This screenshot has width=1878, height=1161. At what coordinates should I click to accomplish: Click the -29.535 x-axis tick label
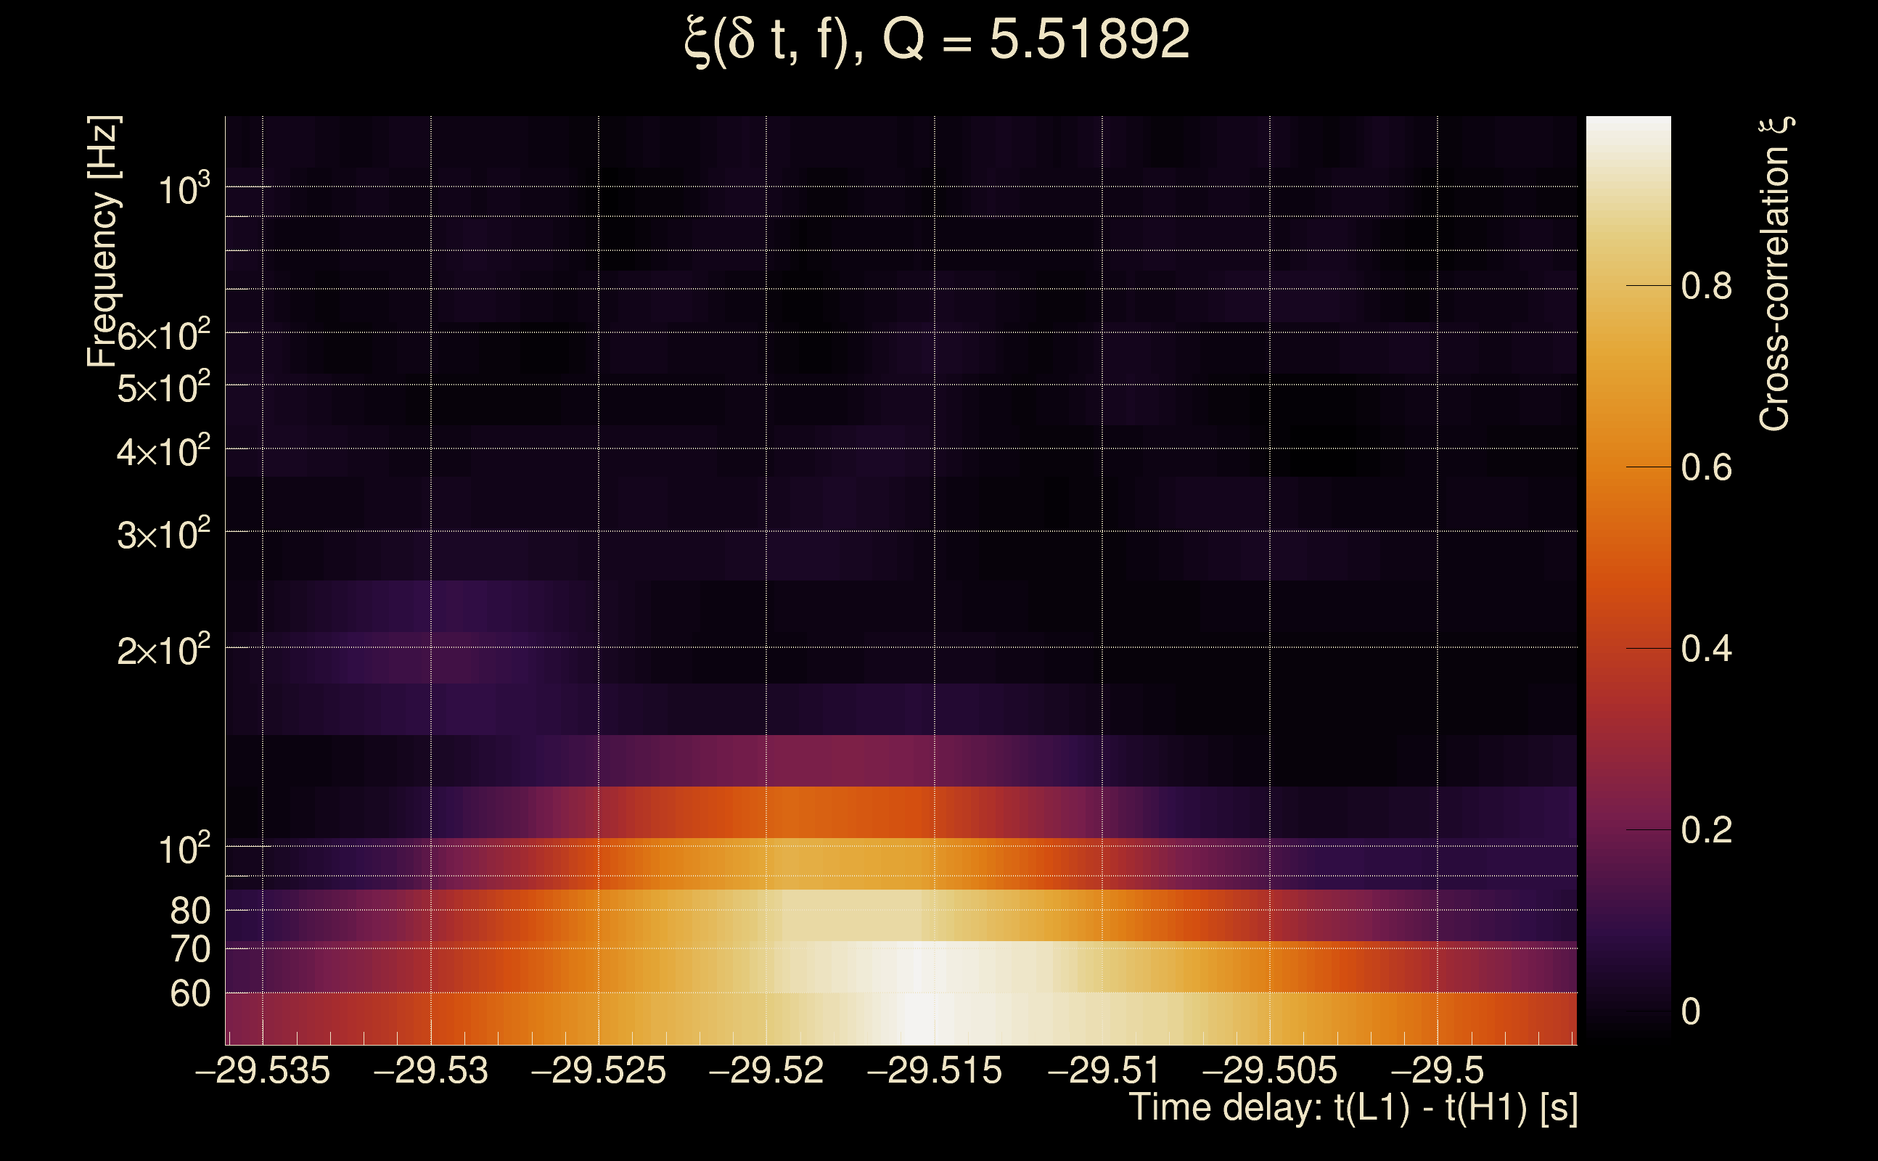pos(263,1070)
